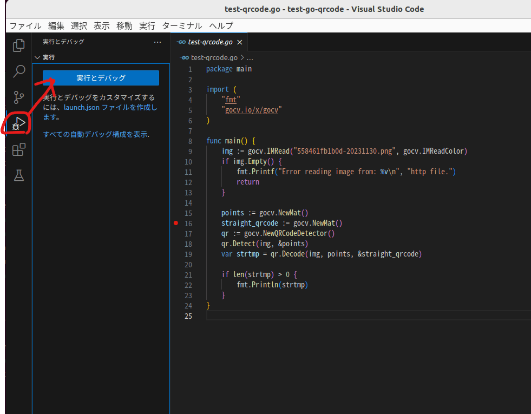Open the Explorer view in activity bar
This screenshot has width=531, height=414.
tap(18, 45)
